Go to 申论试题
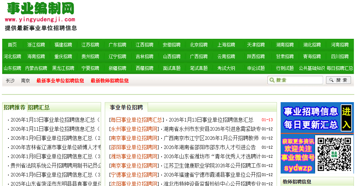The width and height of the screenshot is (355, 186). tap(256, 68)
